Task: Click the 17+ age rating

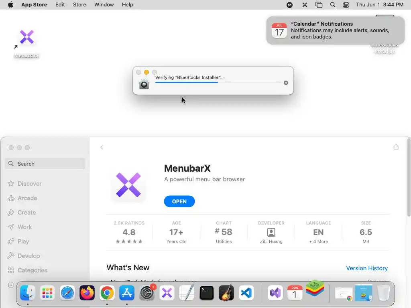Action: point(177,232)
